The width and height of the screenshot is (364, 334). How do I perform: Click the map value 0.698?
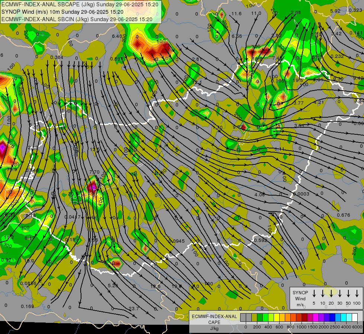pyautogui.click(x=117, y=59)
